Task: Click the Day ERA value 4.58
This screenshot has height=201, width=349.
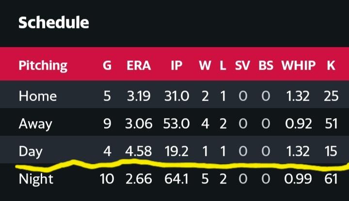Action: (x=139, y=151)
